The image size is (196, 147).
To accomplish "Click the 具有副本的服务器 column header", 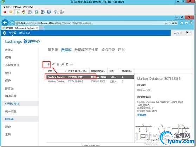I will click(98, 71).
